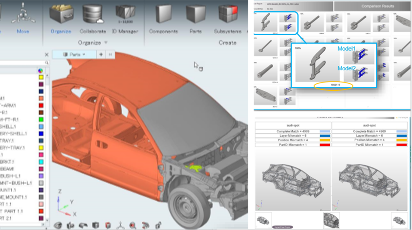412x230 pixels.
Task: Click the axes triad icon in bottom toolbar
Action: tap(120, 225)
